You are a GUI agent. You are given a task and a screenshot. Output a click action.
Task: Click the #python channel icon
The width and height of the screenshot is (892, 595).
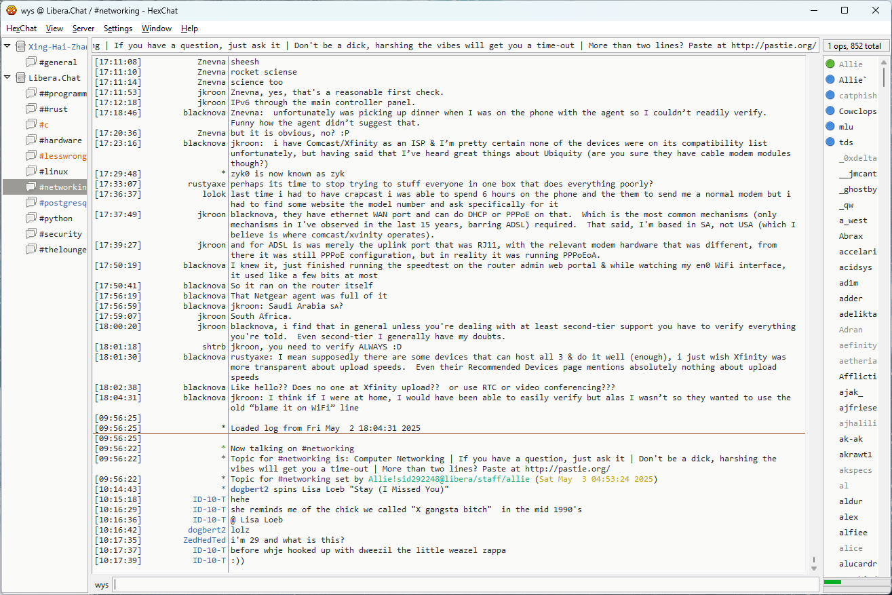click(x=31, y=218)
